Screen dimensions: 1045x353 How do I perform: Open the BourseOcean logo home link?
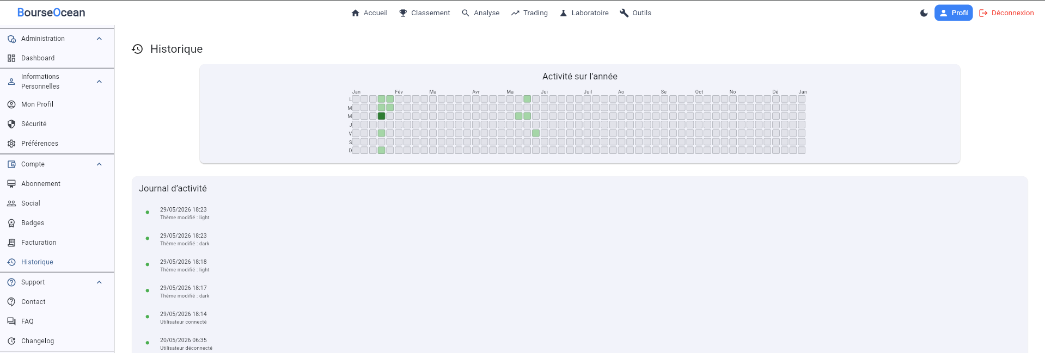pyautogui.click(x=51, y=13)
